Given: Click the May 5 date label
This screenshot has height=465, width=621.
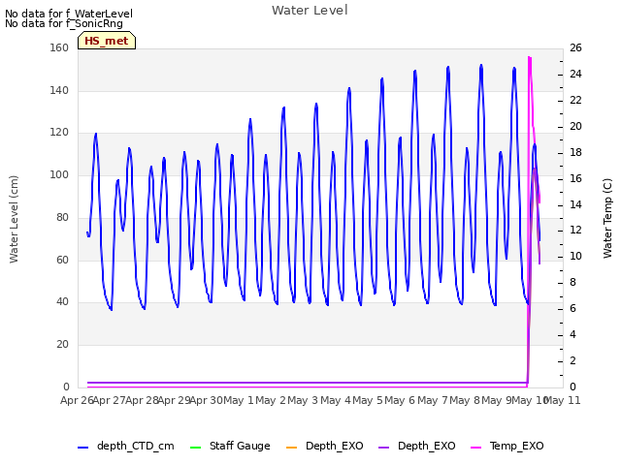Looking at the screenshot, I should [x=368, y=400].
